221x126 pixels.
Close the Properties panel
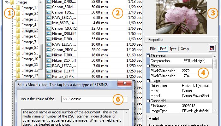215,40
